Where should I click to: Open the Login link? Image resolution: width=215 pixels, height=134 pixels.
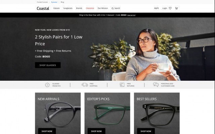tap(165, 8)
